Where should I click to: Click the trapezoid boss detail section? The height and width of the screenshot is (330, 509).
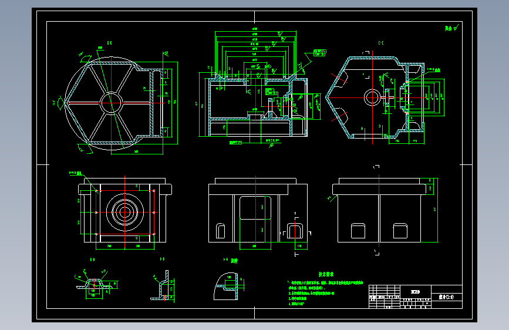coord(95,285)
